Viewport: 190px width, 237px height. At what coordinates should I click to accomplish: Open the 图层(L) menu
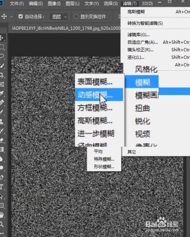73,4
